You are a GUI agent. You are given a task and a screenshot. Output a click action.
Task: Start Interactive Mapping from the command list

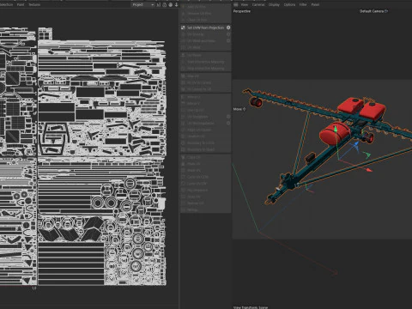[x=205, y=62]
